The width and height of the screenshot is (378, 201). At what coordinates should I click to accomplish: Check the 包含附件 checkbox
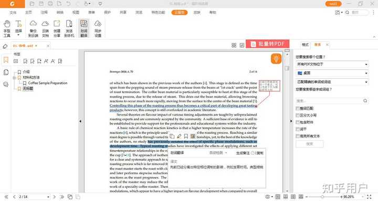pos(298,122)
